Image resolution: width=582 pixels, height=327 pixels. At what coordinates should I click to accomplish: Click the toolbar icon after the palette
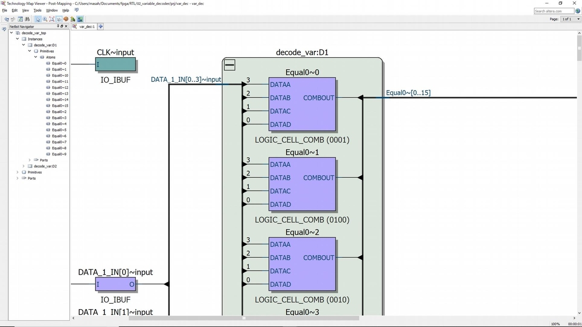(73, 19)
